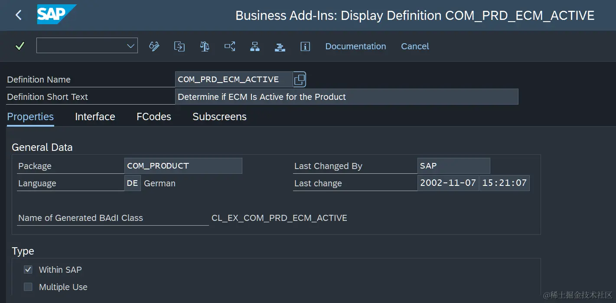Screen dimensions: 616x303
Task: Enable the Multiple Use checkbox
Action: point(28,287)
